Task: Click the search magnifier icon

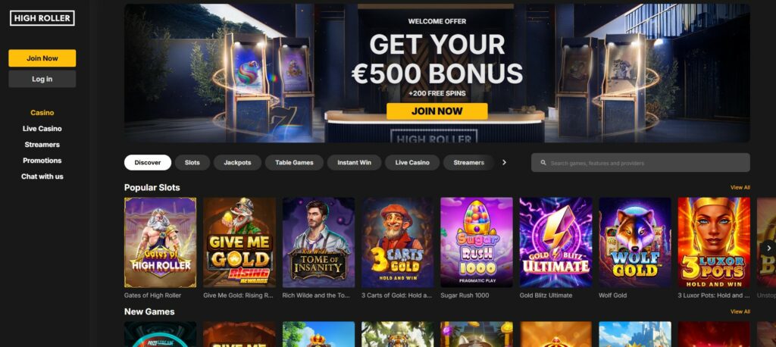Action: [543, 163]
